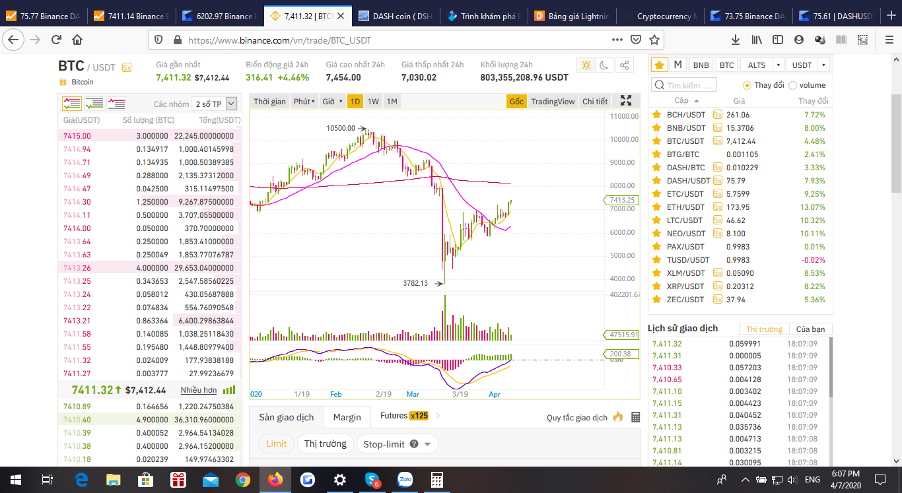Switch chart to 1W interval
902x493 pixels.
(373, 101)
